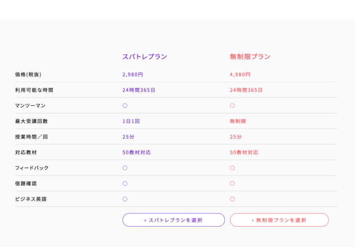
Task: Click the purple スパトレプラン column heading
Action: point(145,56)
